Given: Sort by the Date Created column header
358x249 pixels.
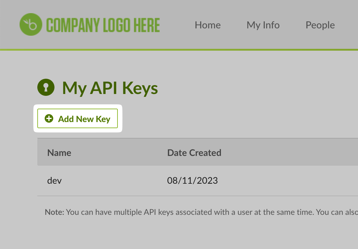Looking at the screenshot, I should 194,153.
